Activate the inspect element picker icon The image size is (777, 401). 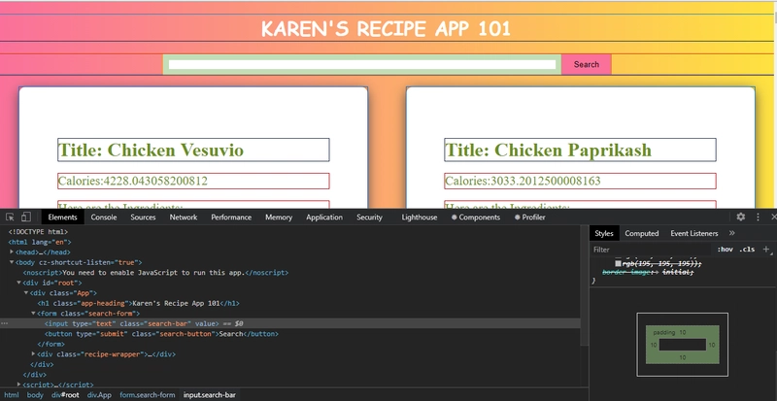[10, 217]
